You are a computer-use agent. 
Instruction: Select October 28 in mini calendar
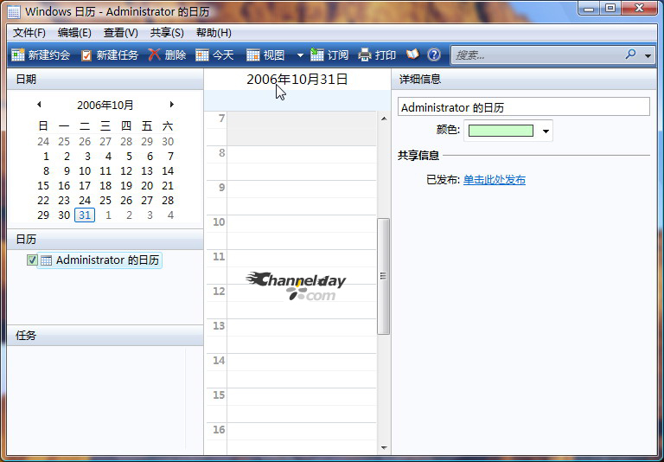click(168, 200)
